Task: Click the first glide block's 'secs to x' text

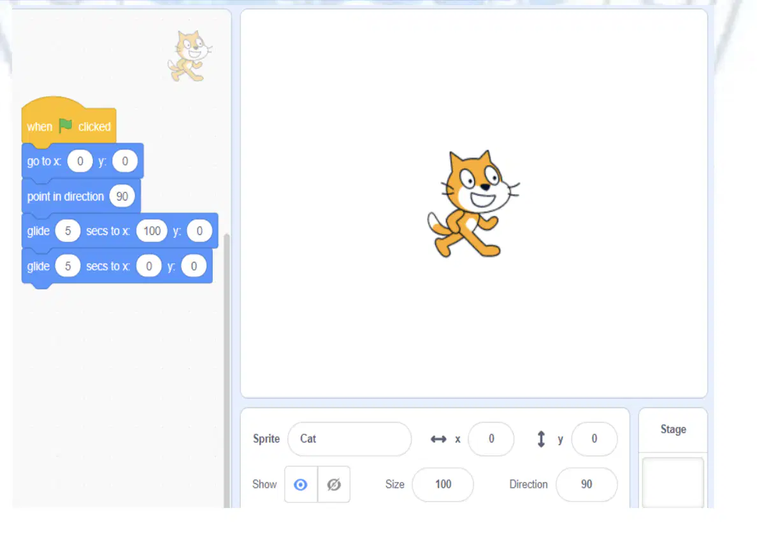Action: click(108, 231)
